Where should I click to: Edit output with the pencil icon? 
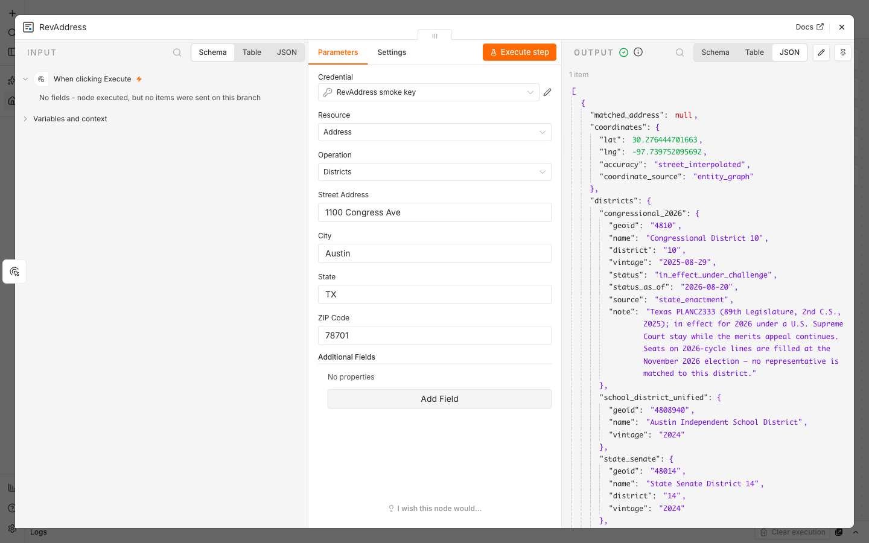coord(821,52)
